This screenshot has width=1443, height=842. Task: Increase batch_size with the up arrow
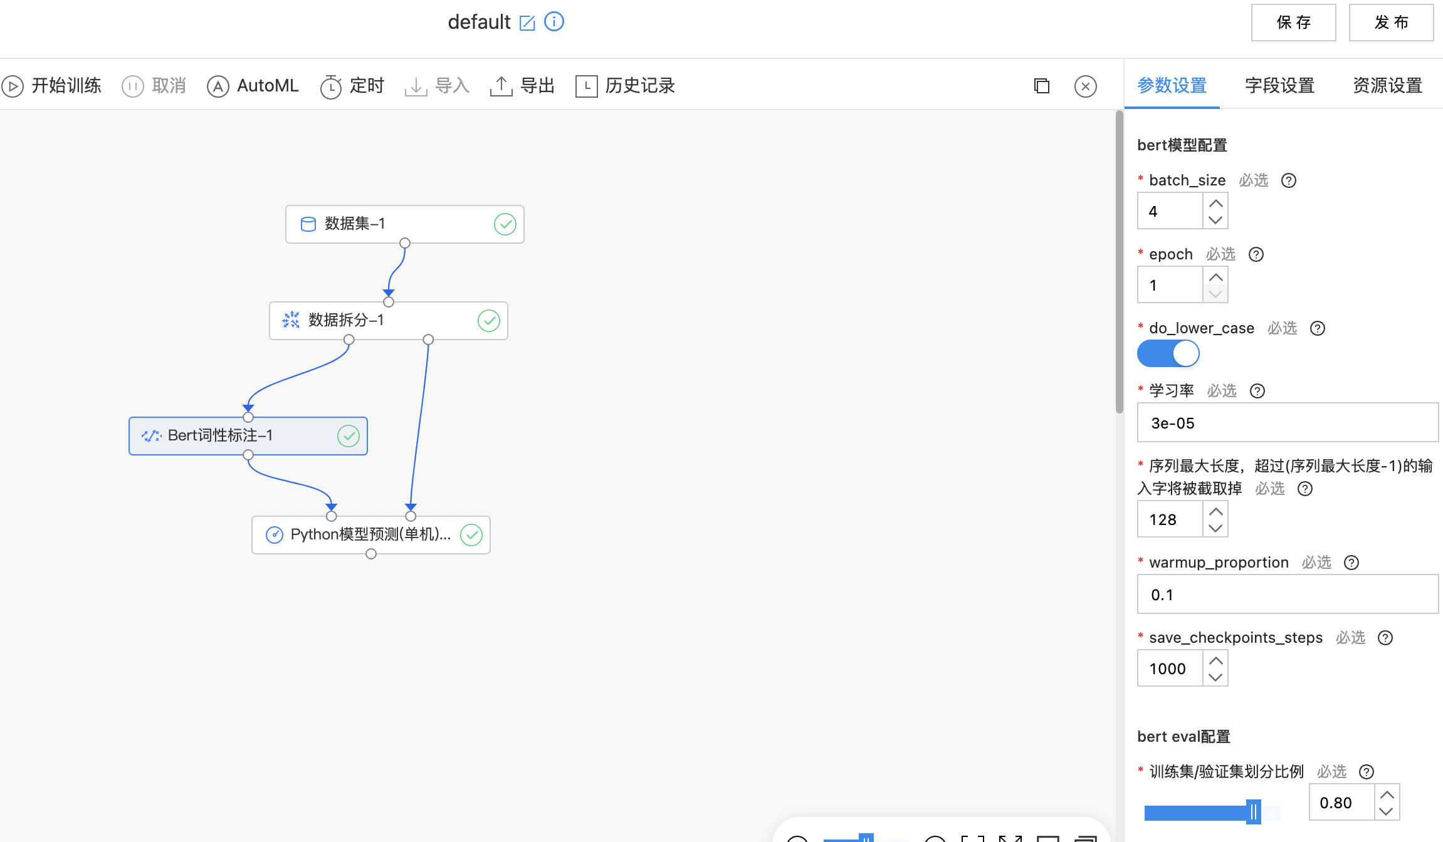point(1215,203)
